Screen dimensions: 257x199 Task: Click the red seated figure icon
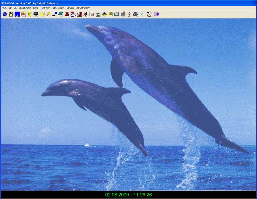(x=80, y=14)
